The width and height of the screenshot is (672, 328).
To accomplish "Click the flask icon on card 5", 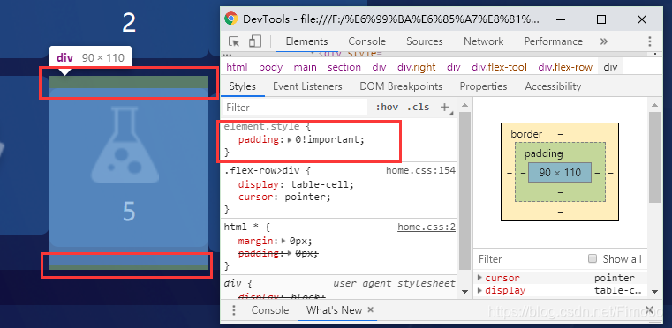I will tap(125, 145).
